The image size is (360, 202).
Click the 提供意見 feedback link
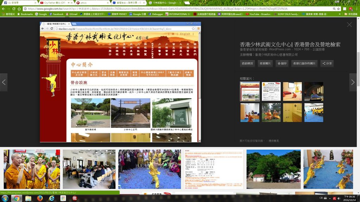(274, 141)
